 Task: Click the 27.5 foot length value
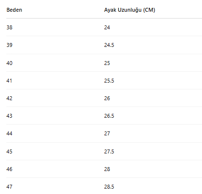tap(109, 151)
